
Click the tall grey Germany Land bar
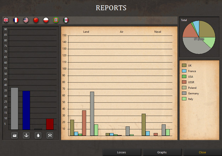coord(92,114)
